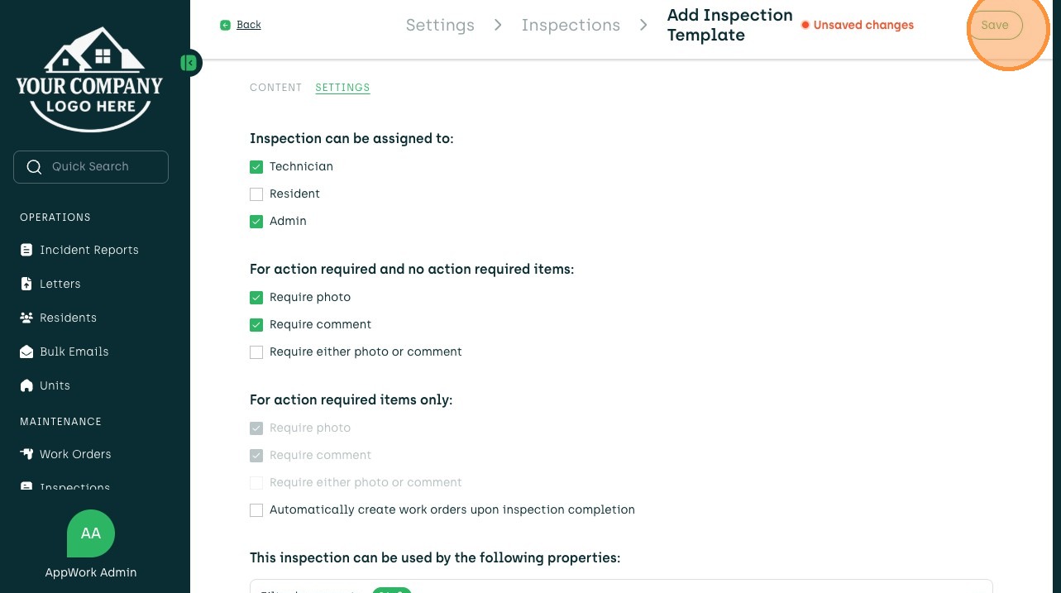
Task: Click the Quick Search magnifier icon
Action: coord(34,167)
